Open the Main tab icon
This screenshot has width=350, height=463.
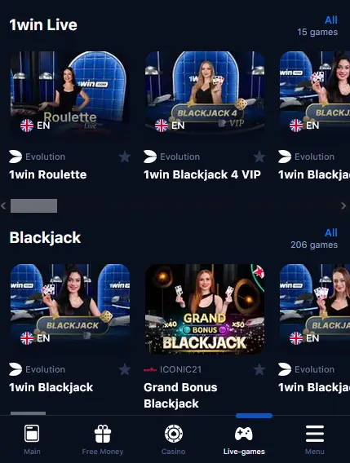point(32,433)
